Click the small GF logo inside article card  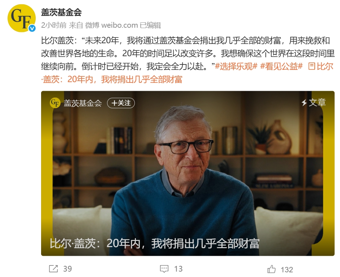click(55, 103)
